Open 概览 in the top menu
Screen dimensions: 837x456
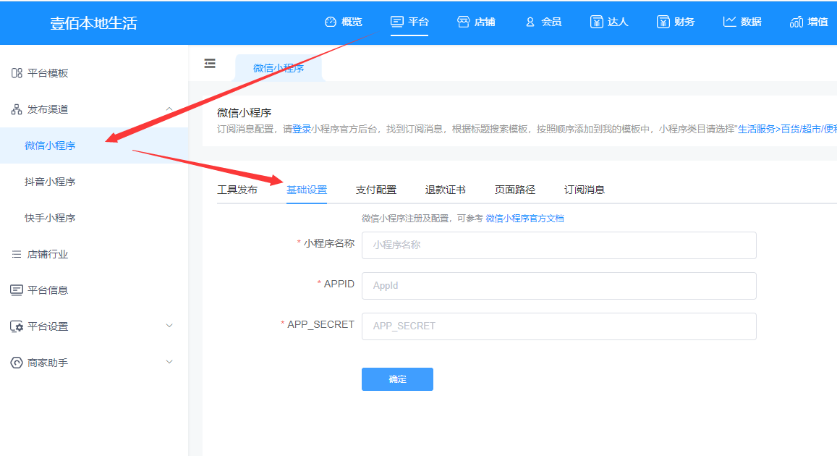[343, 22]
